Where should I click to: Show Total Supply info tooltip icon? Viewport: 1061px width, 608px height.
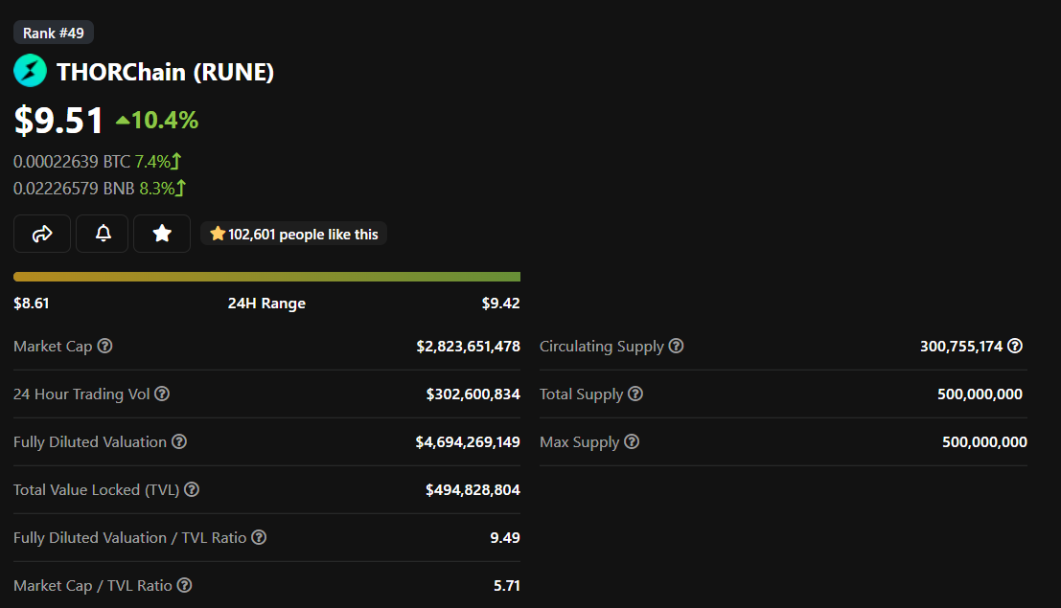click(x=634, y=394)
